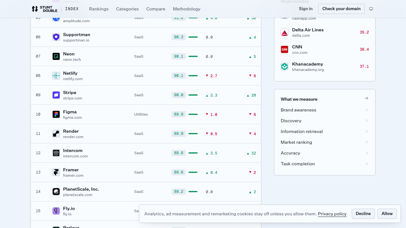
Task: Click the PlanetScale, Inc. name text
Action: [81, 189]
